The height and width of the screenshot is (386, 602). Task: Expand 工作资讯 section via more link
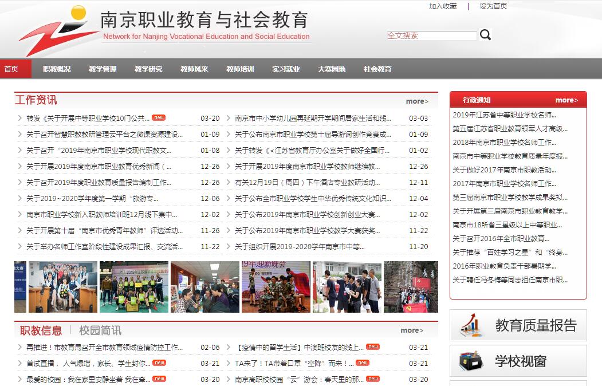point(417,101)
